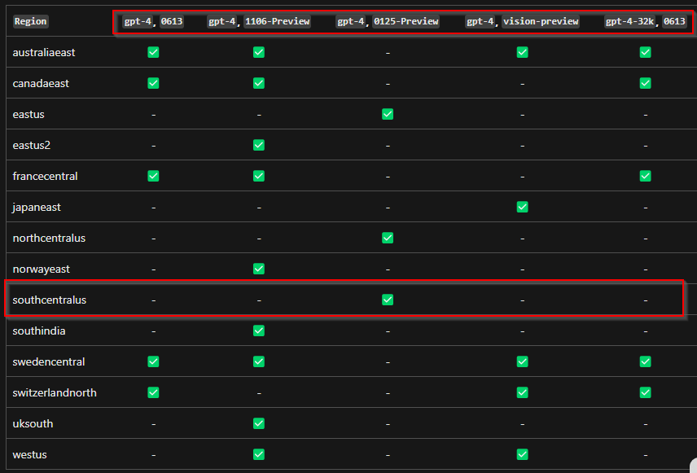Click the australiaeast gpt-4 0613 checkmark
Screen dimensions: 697x473
tap(153, 52)
